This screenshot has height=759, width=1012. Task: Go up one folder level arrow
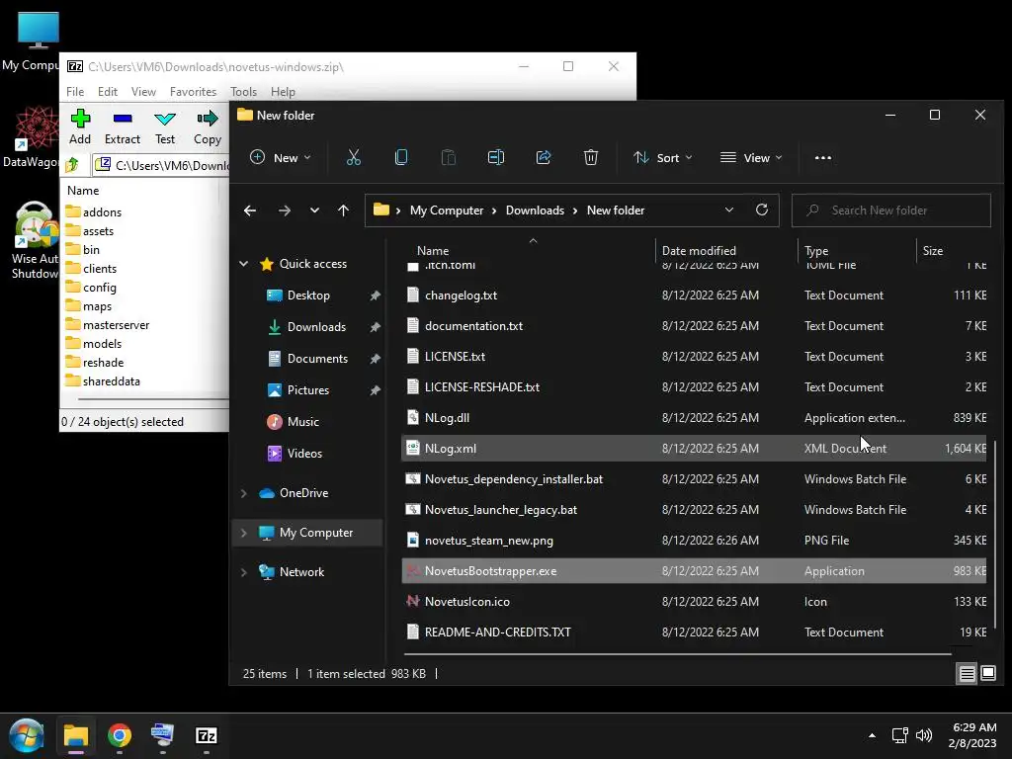343,211
